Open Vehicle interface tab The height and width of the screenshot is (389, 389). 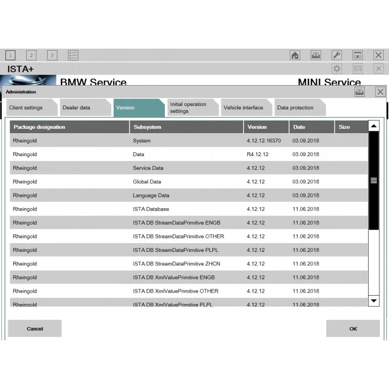246,107
